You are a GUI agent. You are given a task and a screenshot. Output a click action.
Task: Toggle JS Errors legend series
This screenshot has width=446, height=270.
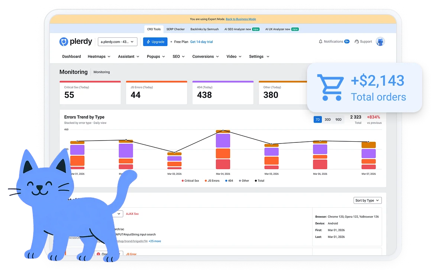click(x=212, y=181)
